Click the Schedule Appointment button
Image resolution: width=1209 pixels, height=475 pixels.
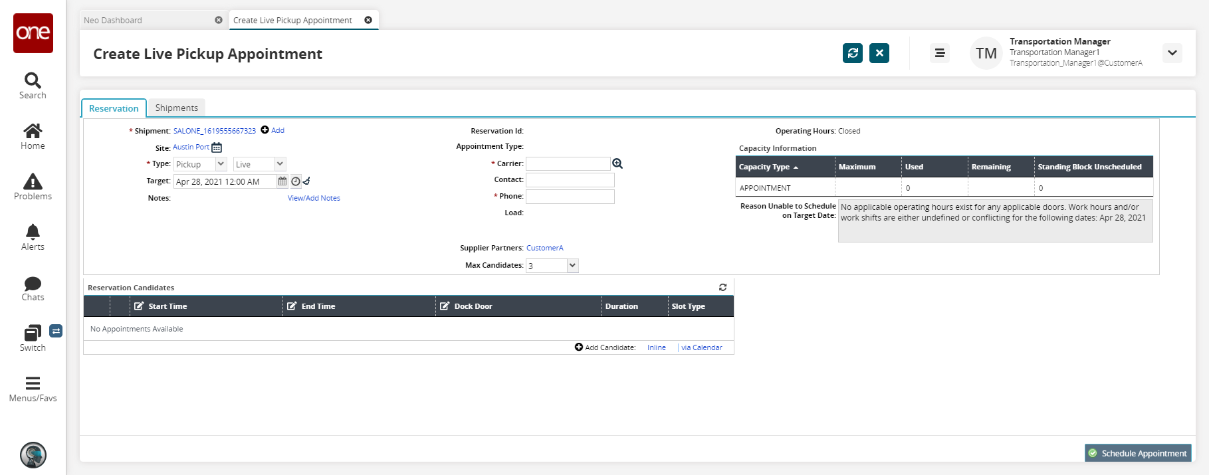[1138, 453]
